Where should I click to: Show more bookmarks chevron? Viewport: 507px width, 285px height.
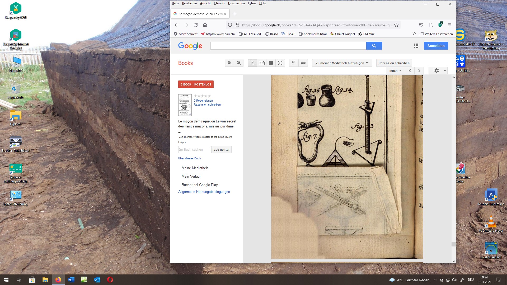(x=414, y=34)
